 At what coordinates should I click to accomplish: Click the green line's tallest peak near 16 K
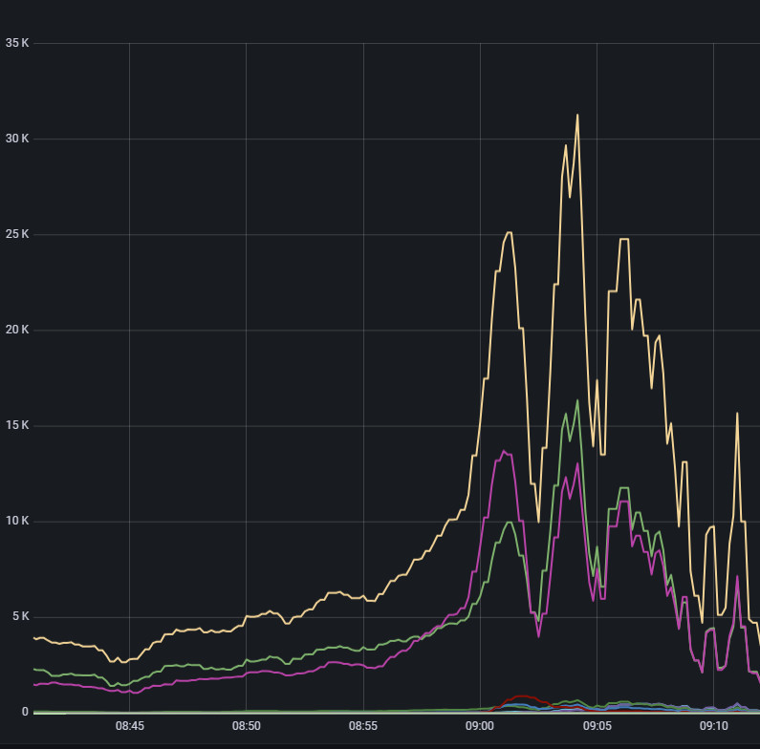pos(577,400)
